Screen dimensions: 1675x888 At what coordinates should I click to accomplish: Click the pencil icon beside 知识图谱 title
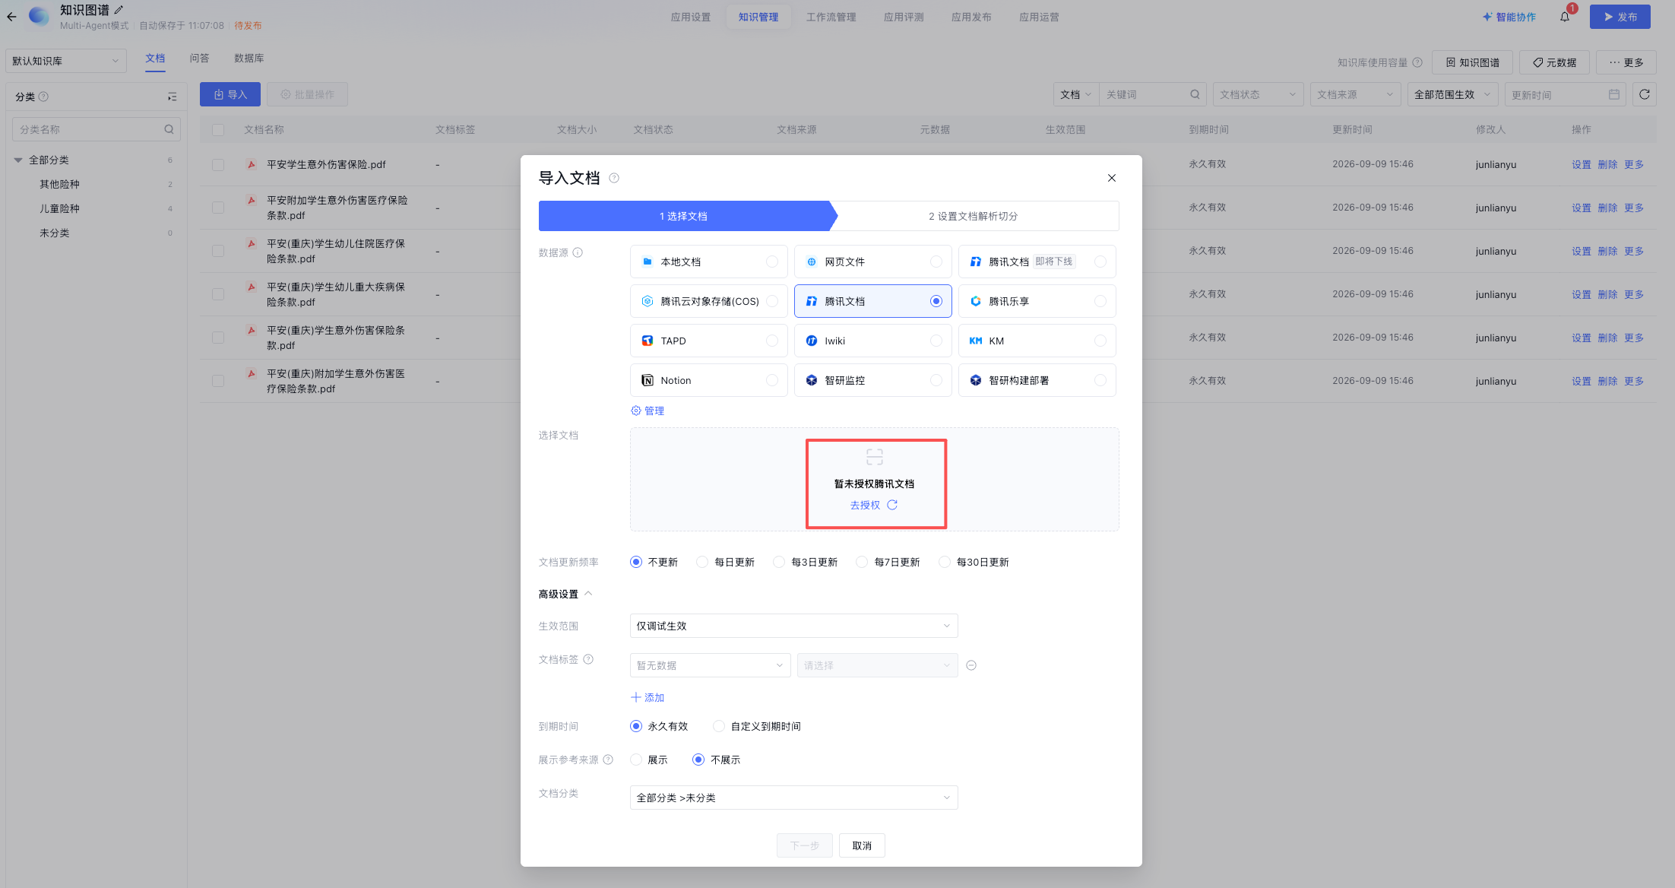pos(119,10)
